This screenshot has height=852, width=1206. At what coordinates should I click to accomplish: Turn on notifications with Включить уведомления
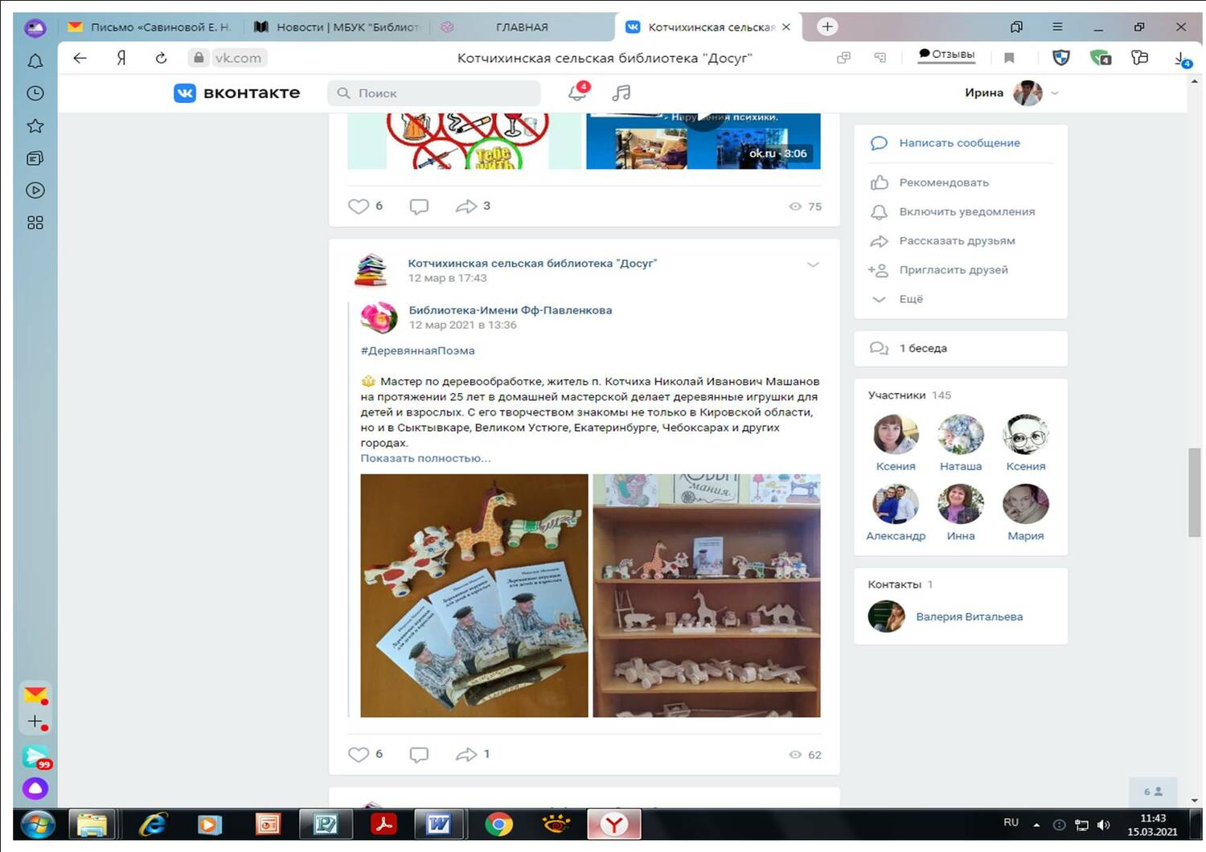pos(966,211)
